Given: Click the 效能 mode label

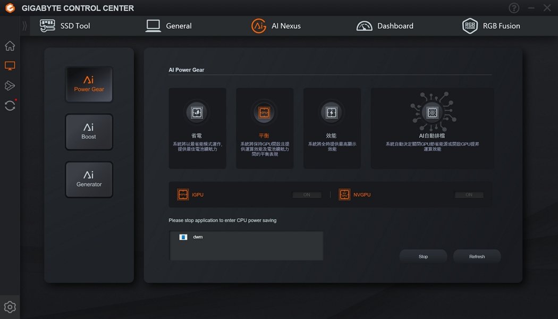Looking at the screenshot, I should coord(331,136).
